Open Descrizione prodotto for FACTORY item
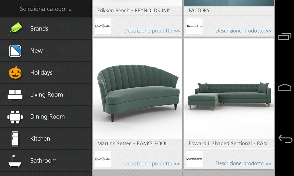The height and width of the screenshot is (176, 294). point(243,31)
